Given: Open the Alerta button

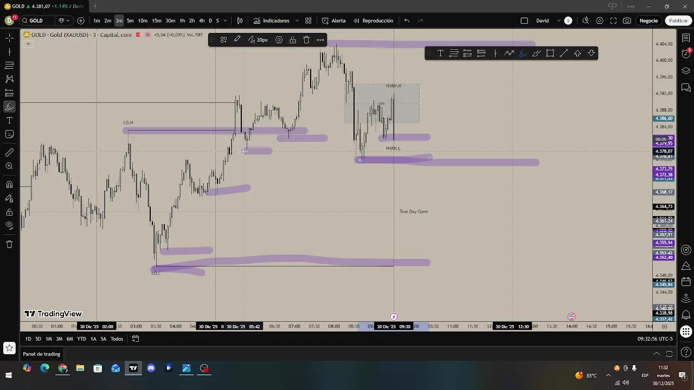Looking at the screenshot, I should [333, 21].
